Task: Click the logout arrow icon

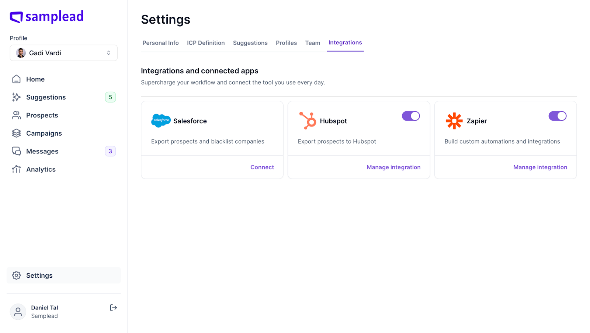Action: pyautogui.click(x=114, y=308)
